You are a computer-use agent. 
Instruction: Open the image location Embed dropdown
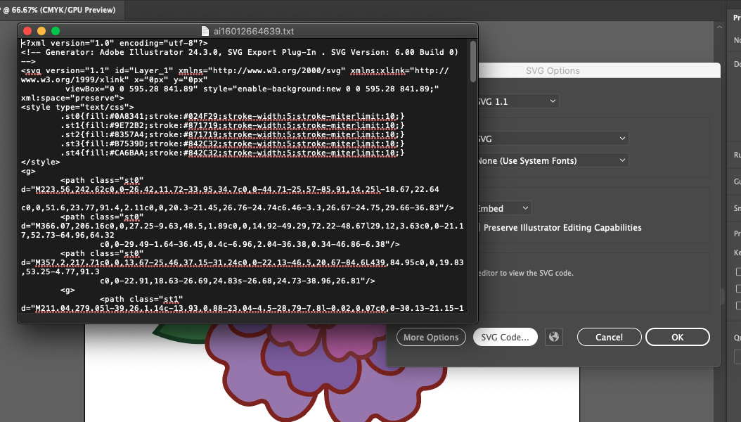pos(505,208)
